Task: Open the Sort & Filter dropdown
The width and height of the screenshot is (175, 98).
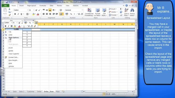Action: pyautogui.click(x=126, y=12)
